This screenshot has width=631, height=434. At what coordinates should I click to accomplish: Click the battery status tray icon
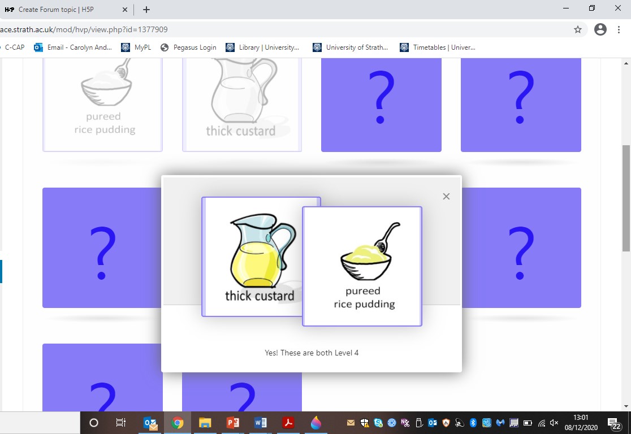(528, 423)
